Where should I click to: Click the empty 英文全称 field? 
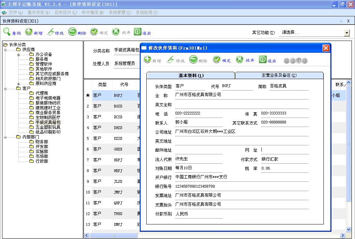(242, 105)
